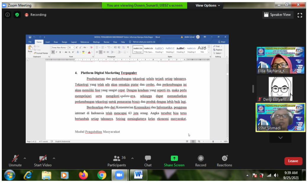Expand View Options dropdown in Zoom
Image resolution: width=308 pixels, height=183 pixels.
tap(208, 6)
